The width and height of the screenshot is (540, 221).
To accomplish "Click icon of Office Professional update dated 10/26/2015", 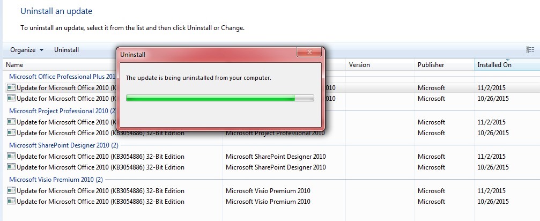I will pos(11,99).
